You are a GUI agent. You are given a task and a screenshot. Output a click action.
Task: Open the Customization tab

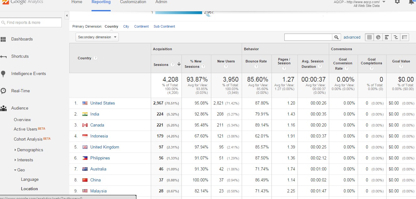click(x=133, y=2)
